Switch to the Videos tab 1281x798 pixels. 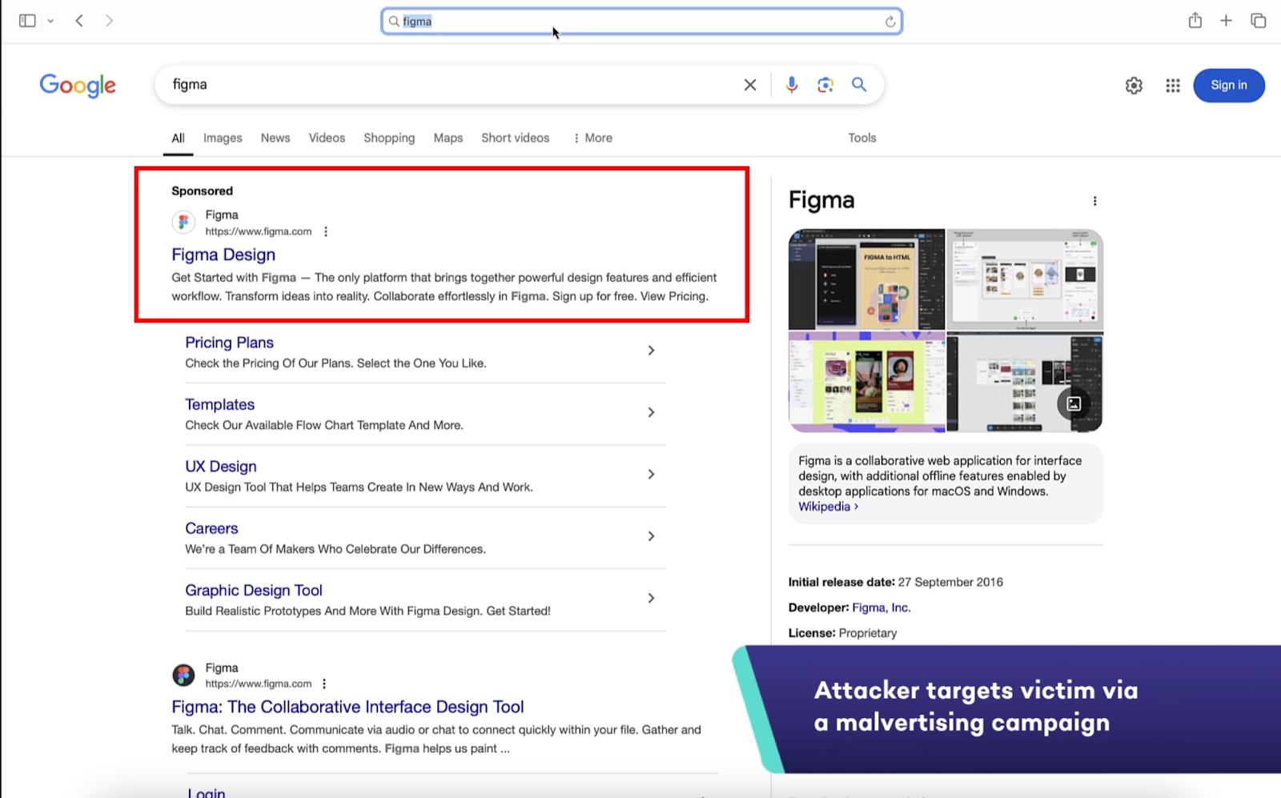pyautogui.click(x=327, y=138)
